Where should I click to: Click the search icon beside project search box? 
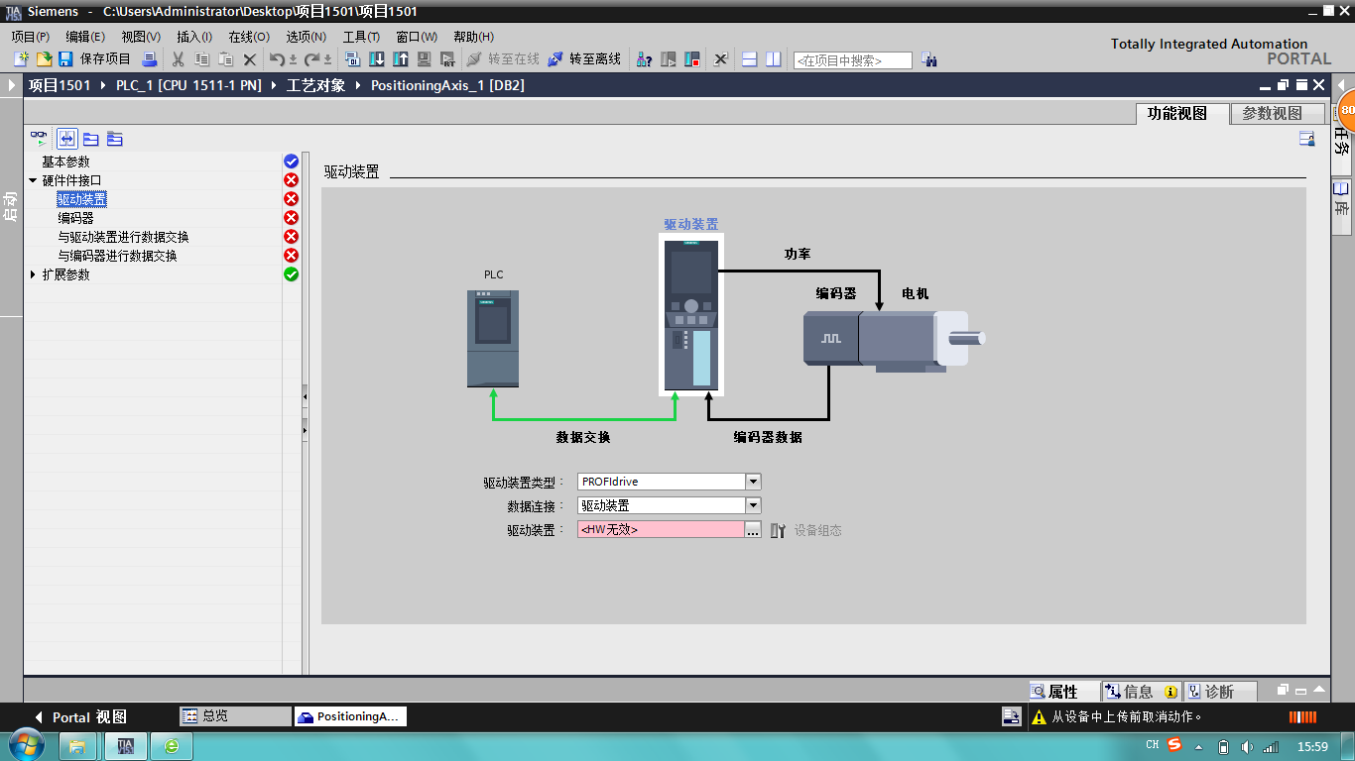point(929,59)
